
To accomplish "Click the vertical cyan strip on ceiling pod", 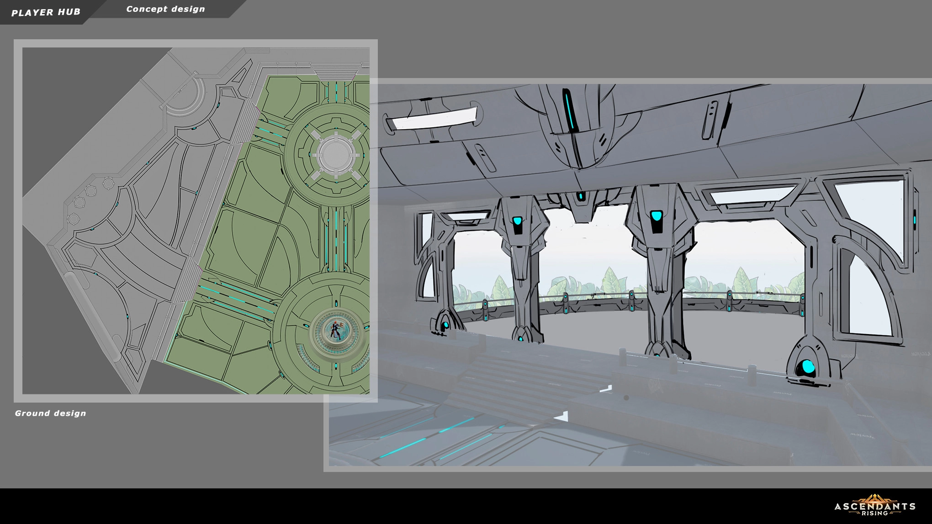I will (569, 110).
